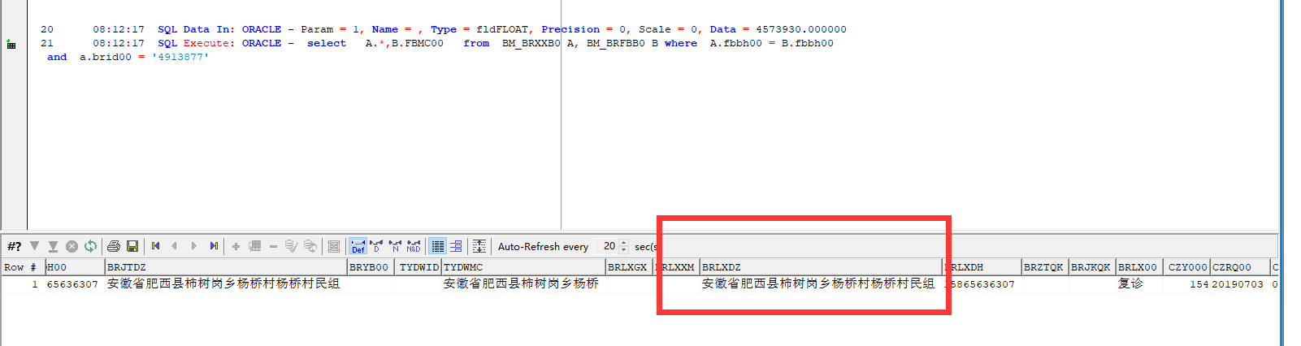Viewport: 1301px width, 346px height.
Task: Go to previous record arrow
Action: 175,246
